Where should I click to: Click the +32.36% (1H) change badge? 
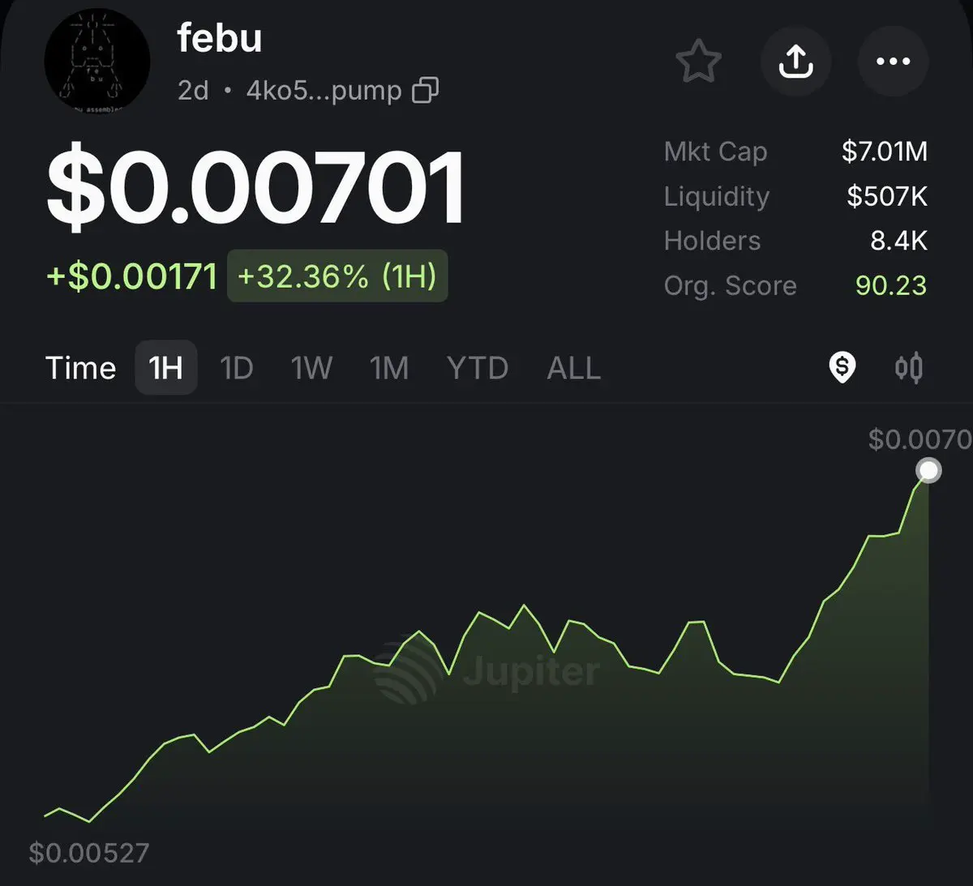(337, 276)
